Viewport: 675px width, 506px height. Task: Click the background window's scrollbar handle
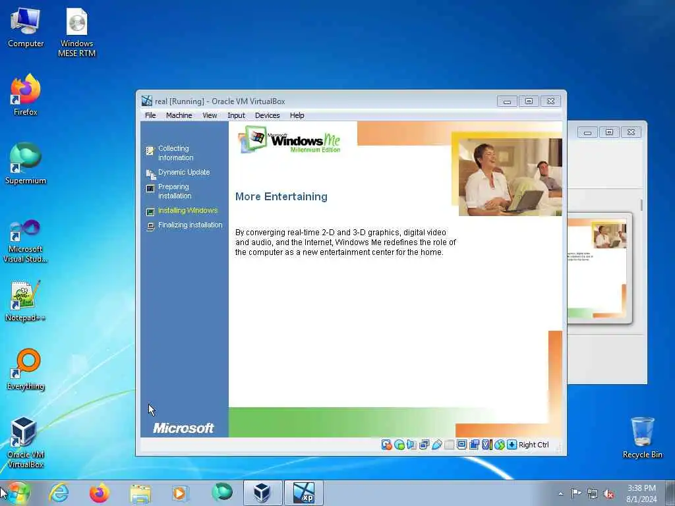click(x=641, y=205)
